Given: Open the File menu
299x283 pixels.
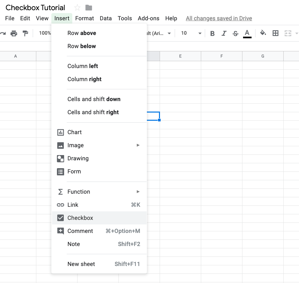Looking at the screenshot, I should tap(10, 18).
